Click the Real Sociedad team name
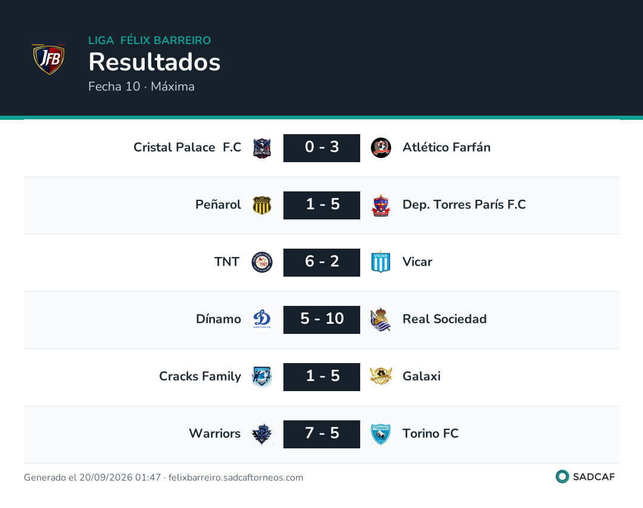This screenshot has height=508, width=643. (x=445, y=319)
